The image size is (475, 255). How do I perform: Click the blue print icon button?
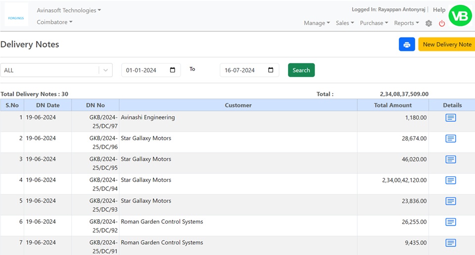coord(407,45)
